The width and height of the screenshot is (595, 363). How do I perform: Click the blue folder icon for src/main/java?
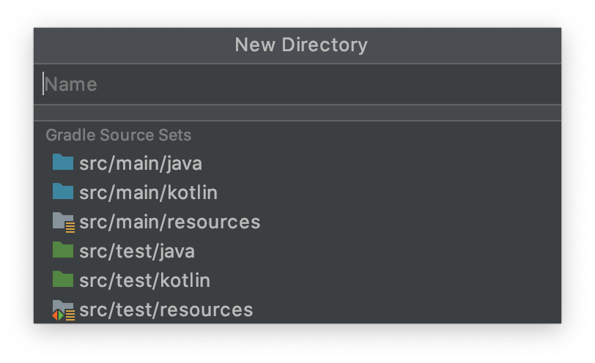(63, 162)
